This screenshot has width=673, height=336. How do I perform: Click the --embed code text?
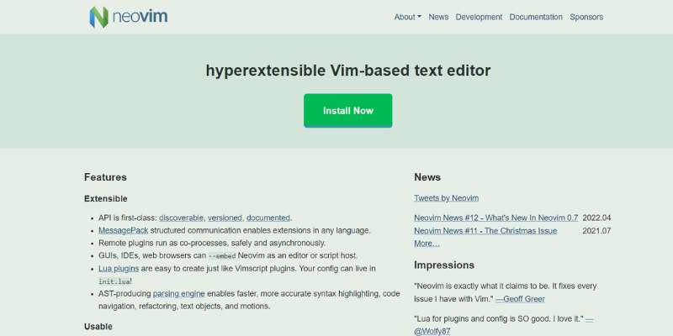click(x=222, y=256)
